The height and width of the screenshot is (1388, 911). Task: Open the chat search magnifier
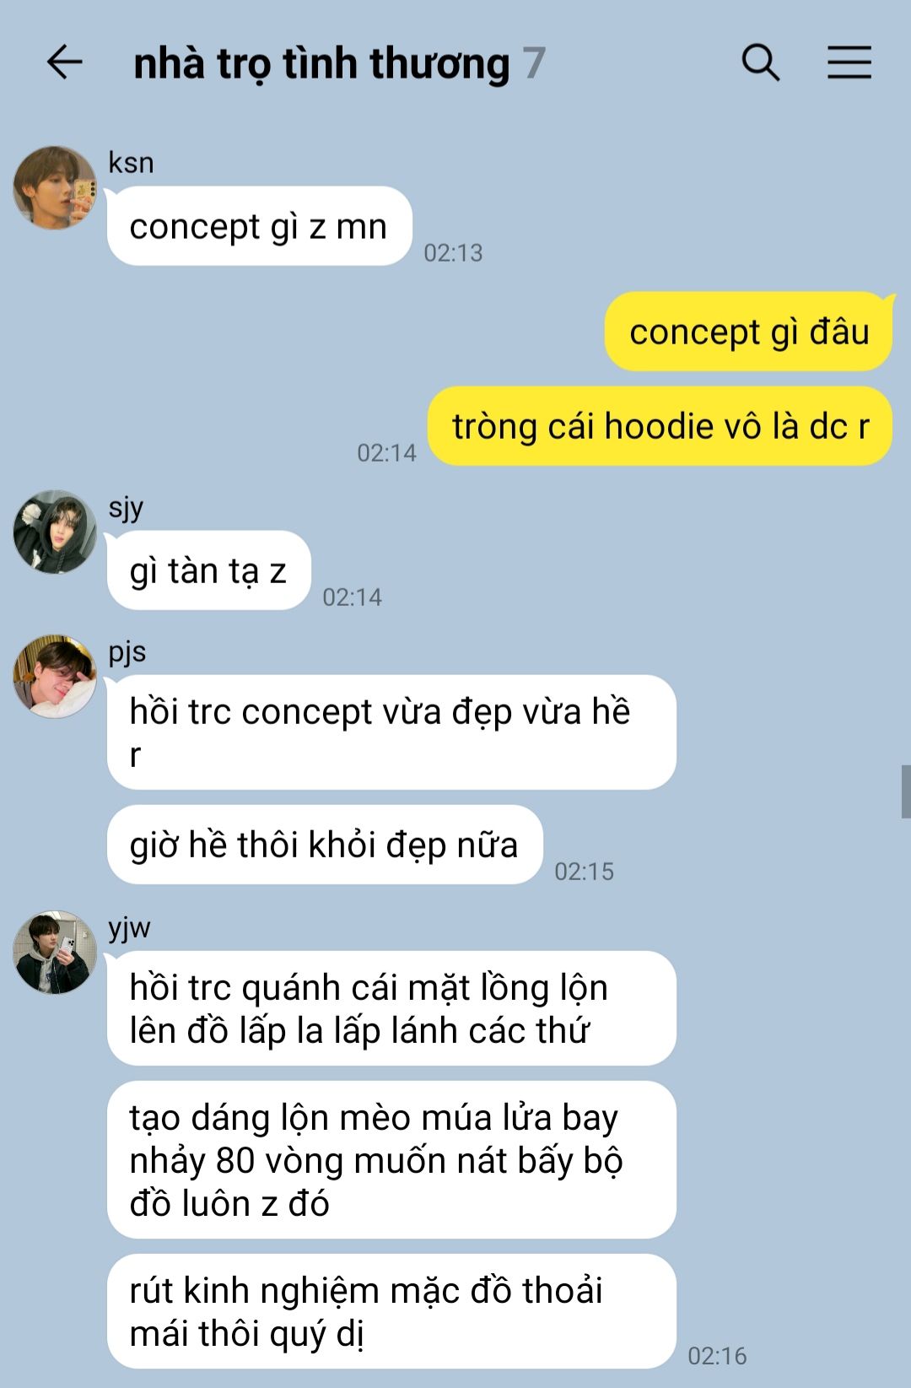click(x=761, y=62)
